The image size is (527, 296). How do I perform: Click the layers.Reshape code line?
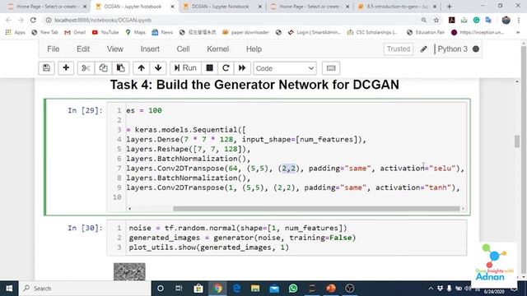189,149
